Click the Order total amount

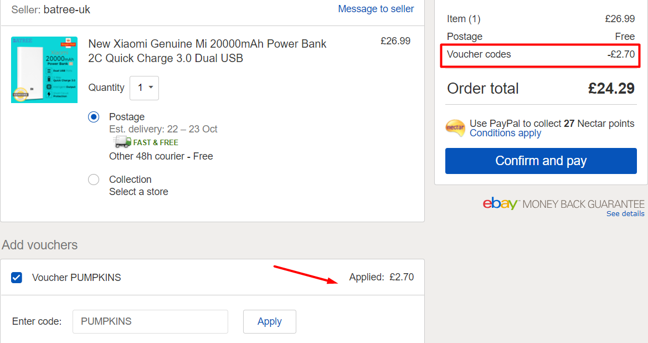(611, 89)
